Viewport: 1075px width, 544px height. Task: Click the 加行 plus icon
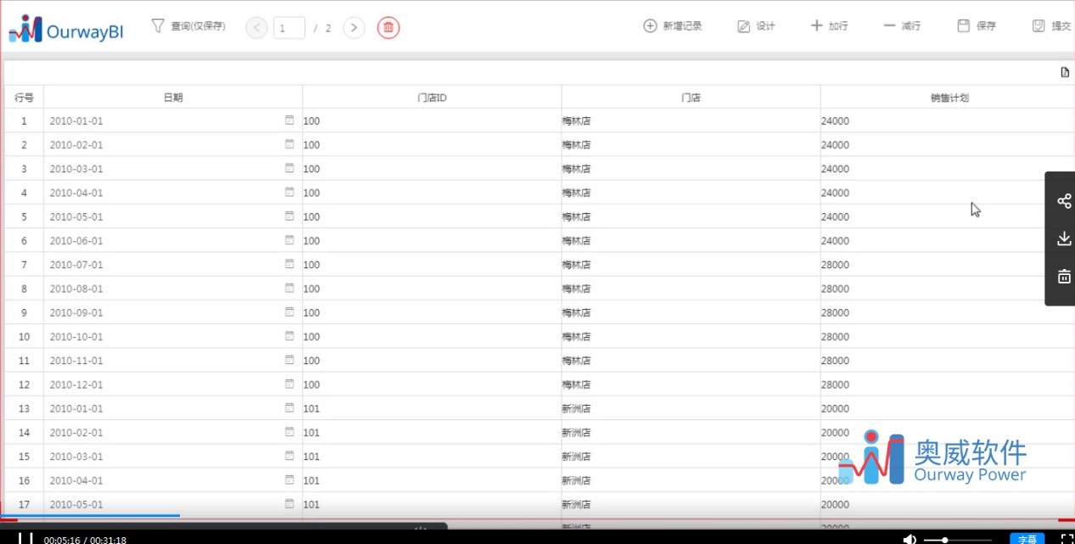pyautogui.click(x=816, y=25)
